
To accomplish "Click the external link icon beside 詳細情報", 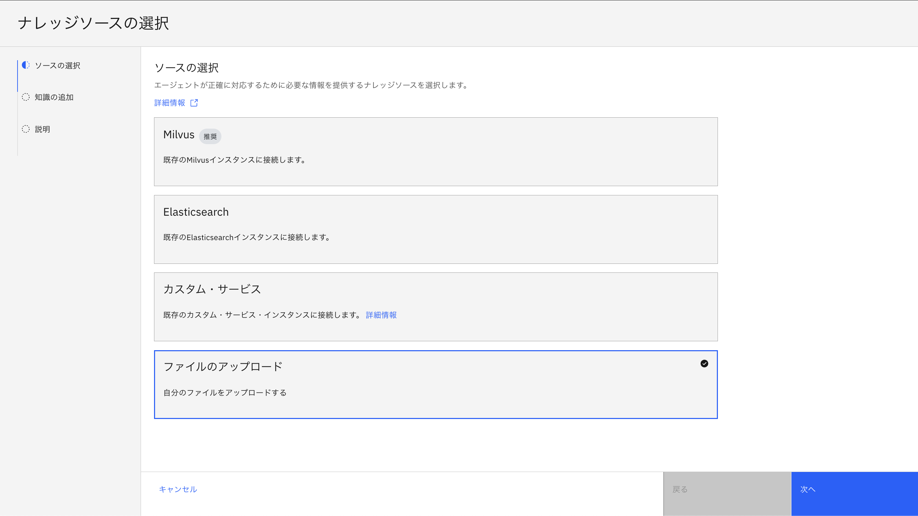I will 194,103.
